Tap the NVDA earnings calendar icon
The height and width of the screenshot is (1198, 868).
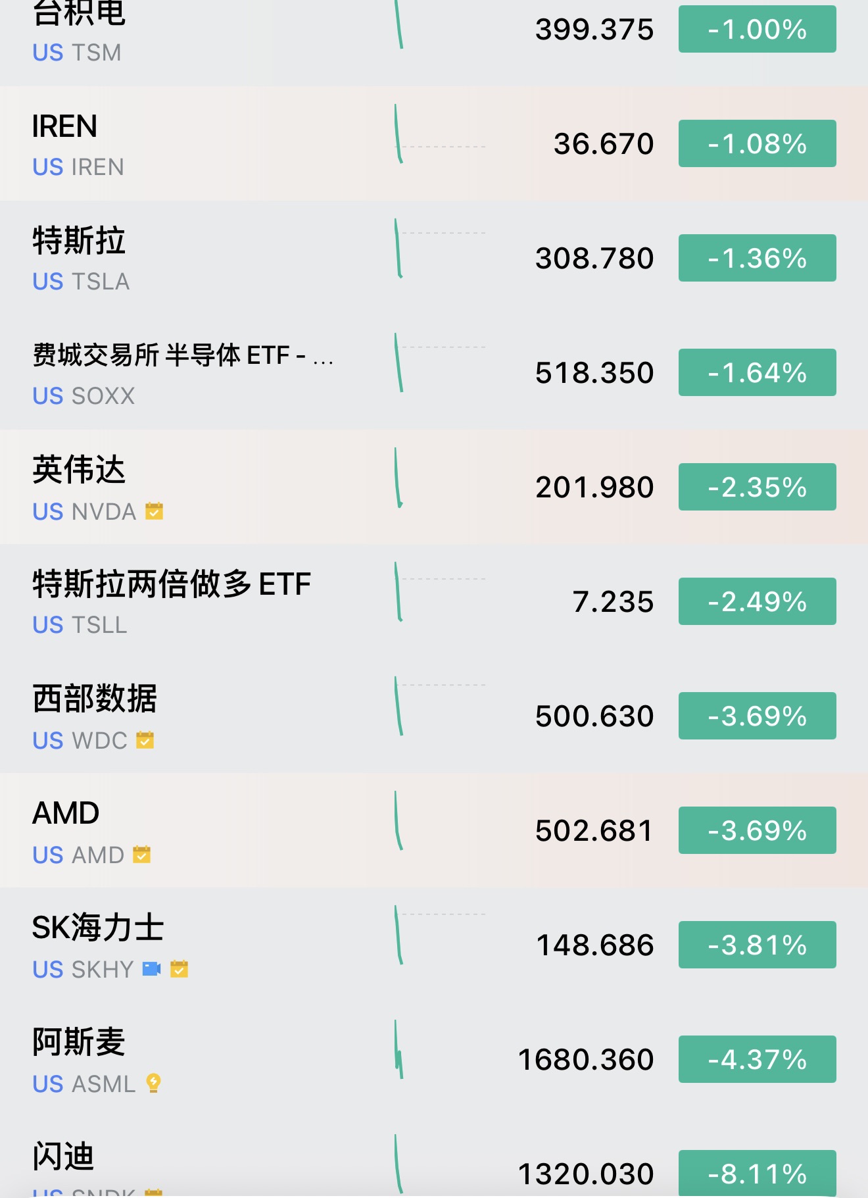[154, 511]
